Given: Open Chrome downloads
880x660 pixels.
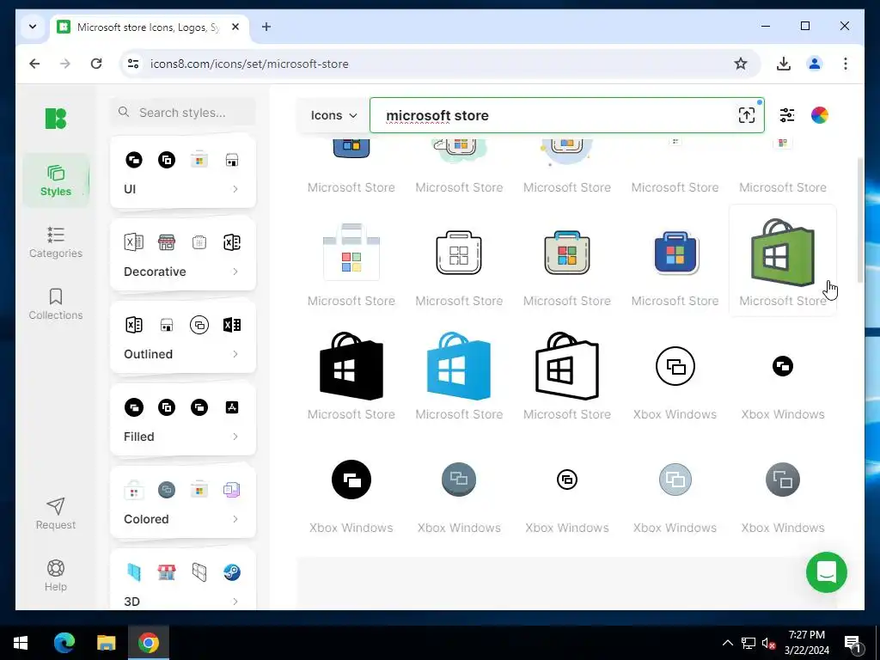Looking at the screenshot, I should click(x=784, y=64).
